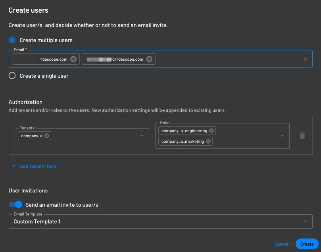Toggle Send an email invite to user/s switch
The height and width of the screenshot is (252, 321).
click(15, 204)
